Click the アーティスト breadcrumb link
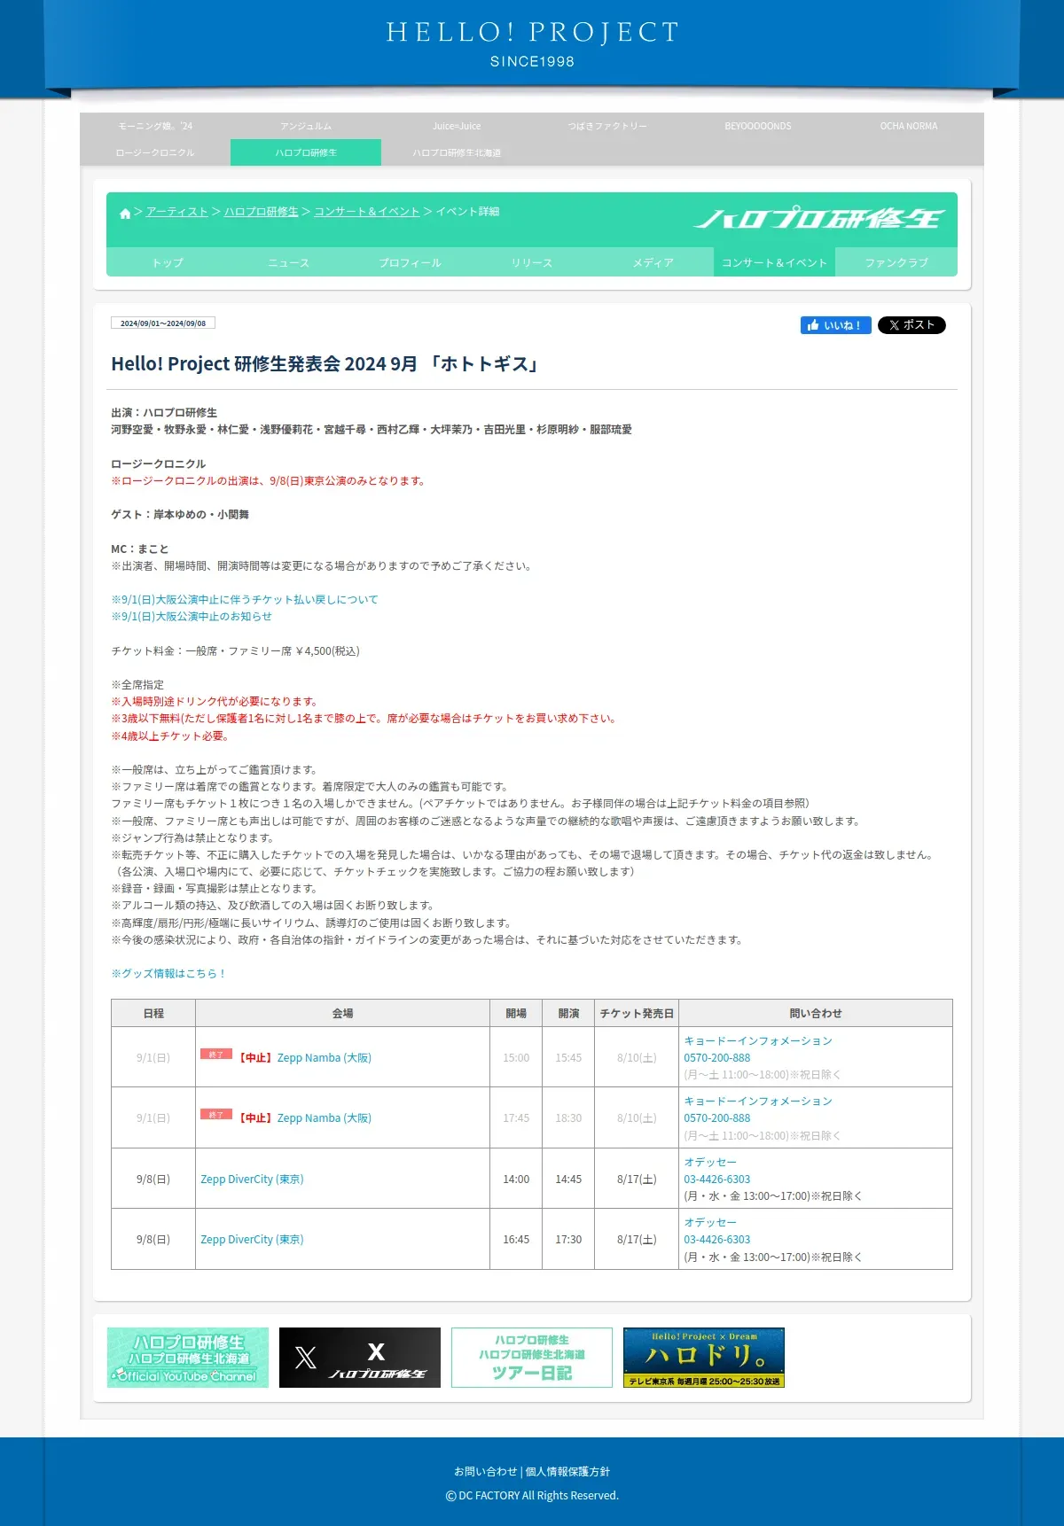 (177, 212)
